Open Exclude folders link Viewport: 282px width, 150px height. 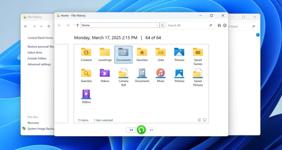[37, 58]
